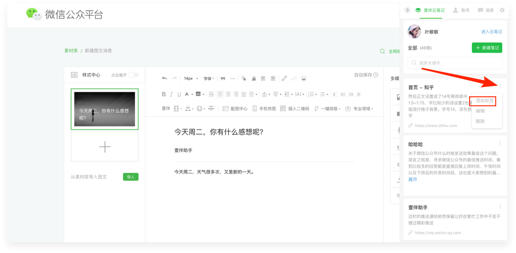Choose 编辑 from the note menu
The image size is (516, 253).
point(480,111)
